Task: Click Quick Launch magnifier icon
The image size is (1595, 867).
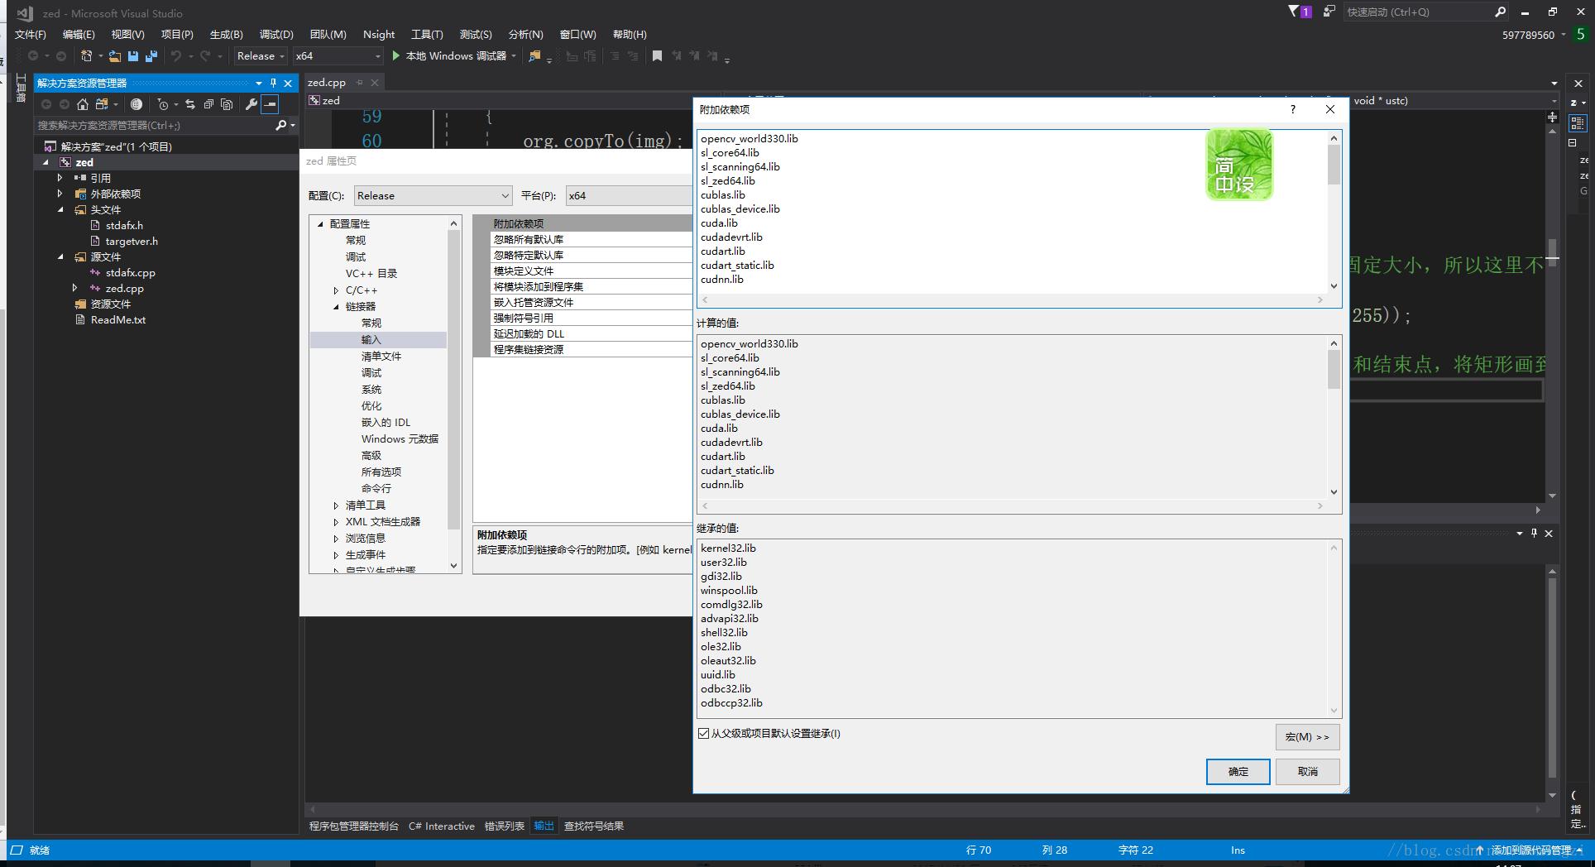Action: [1500, 12]
